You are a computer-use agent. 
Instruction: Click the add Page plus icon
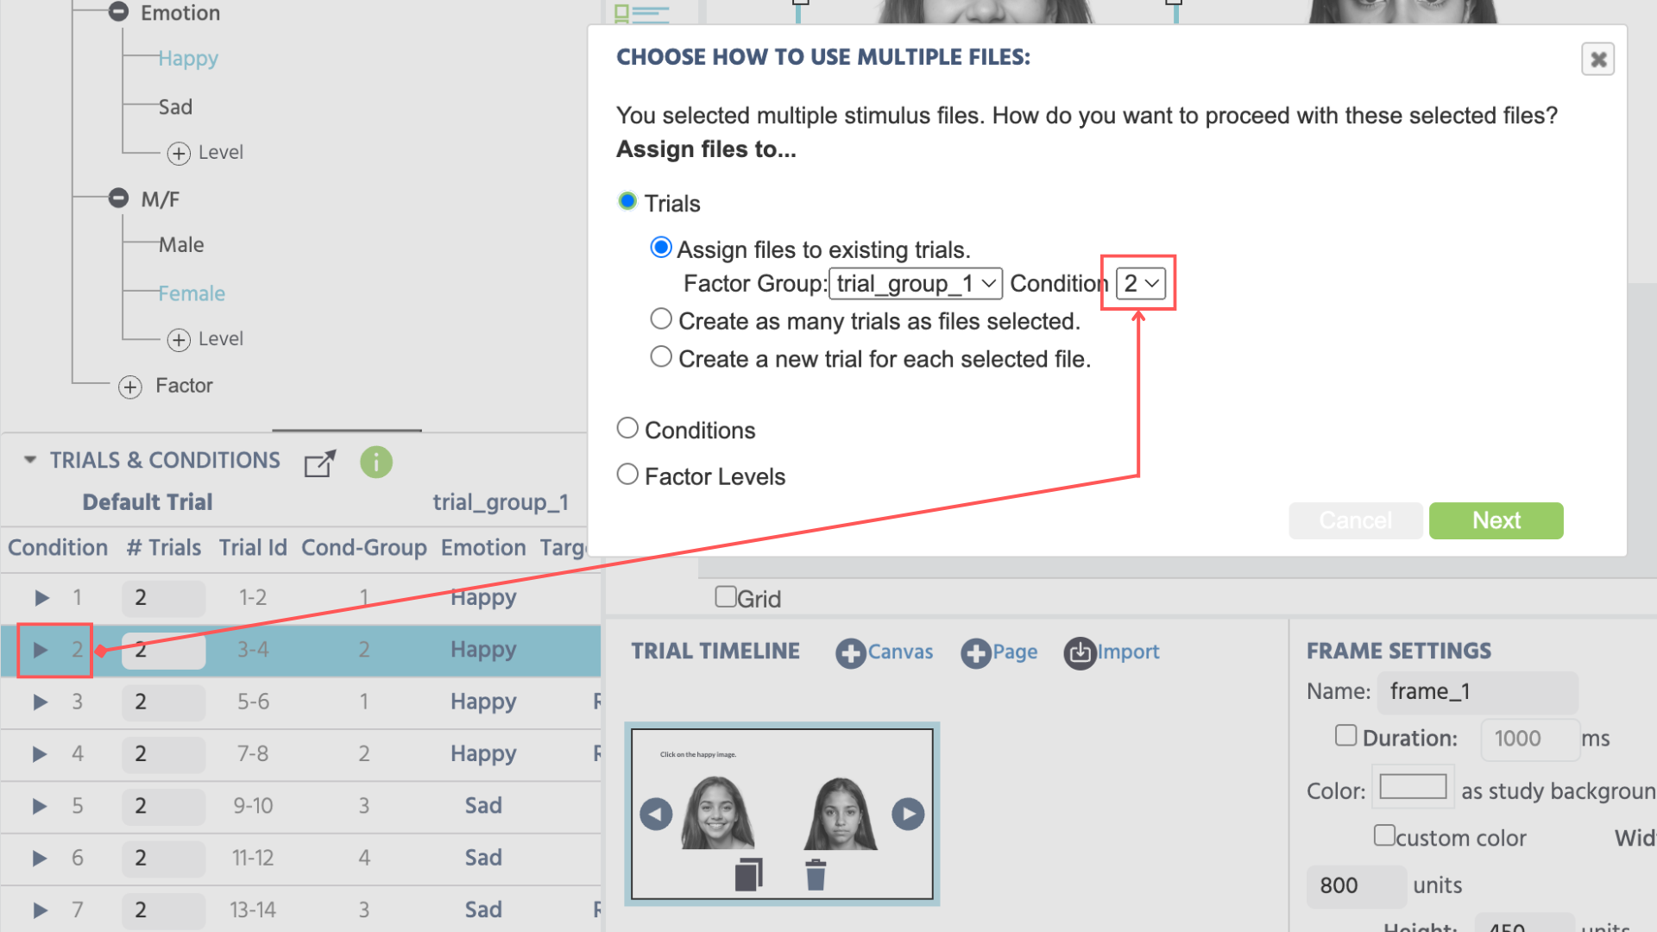pyautogui.click(x=975, y=653)
